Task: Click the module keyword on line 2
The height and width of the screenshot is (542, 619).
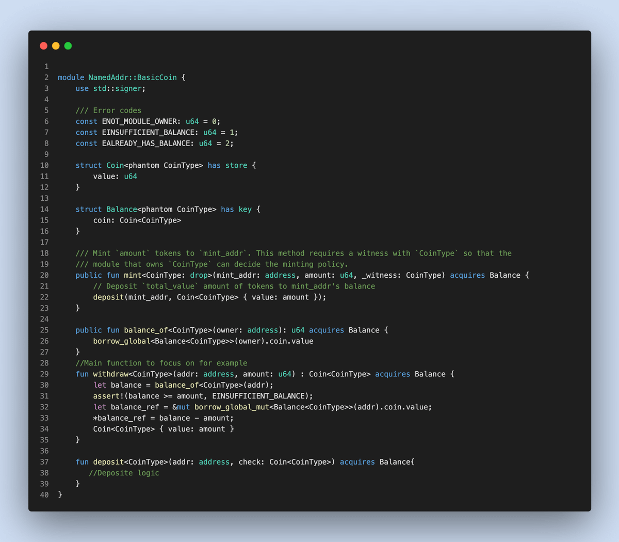Action: click(x=71, y=77)
